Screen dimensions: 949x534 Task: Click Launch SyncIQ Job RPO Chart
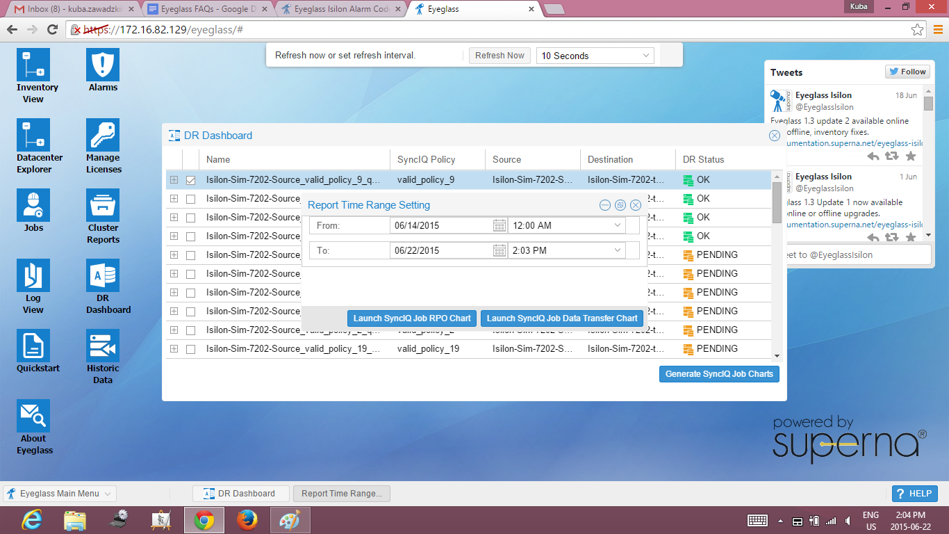point(412,318)
